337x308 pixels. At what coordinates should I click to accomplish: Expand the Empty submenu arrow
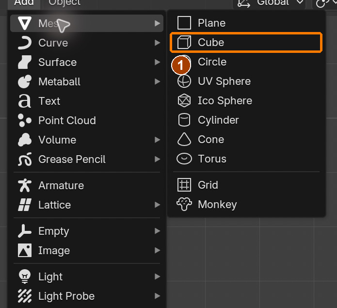pyautogui.click(x=157, y=231)
